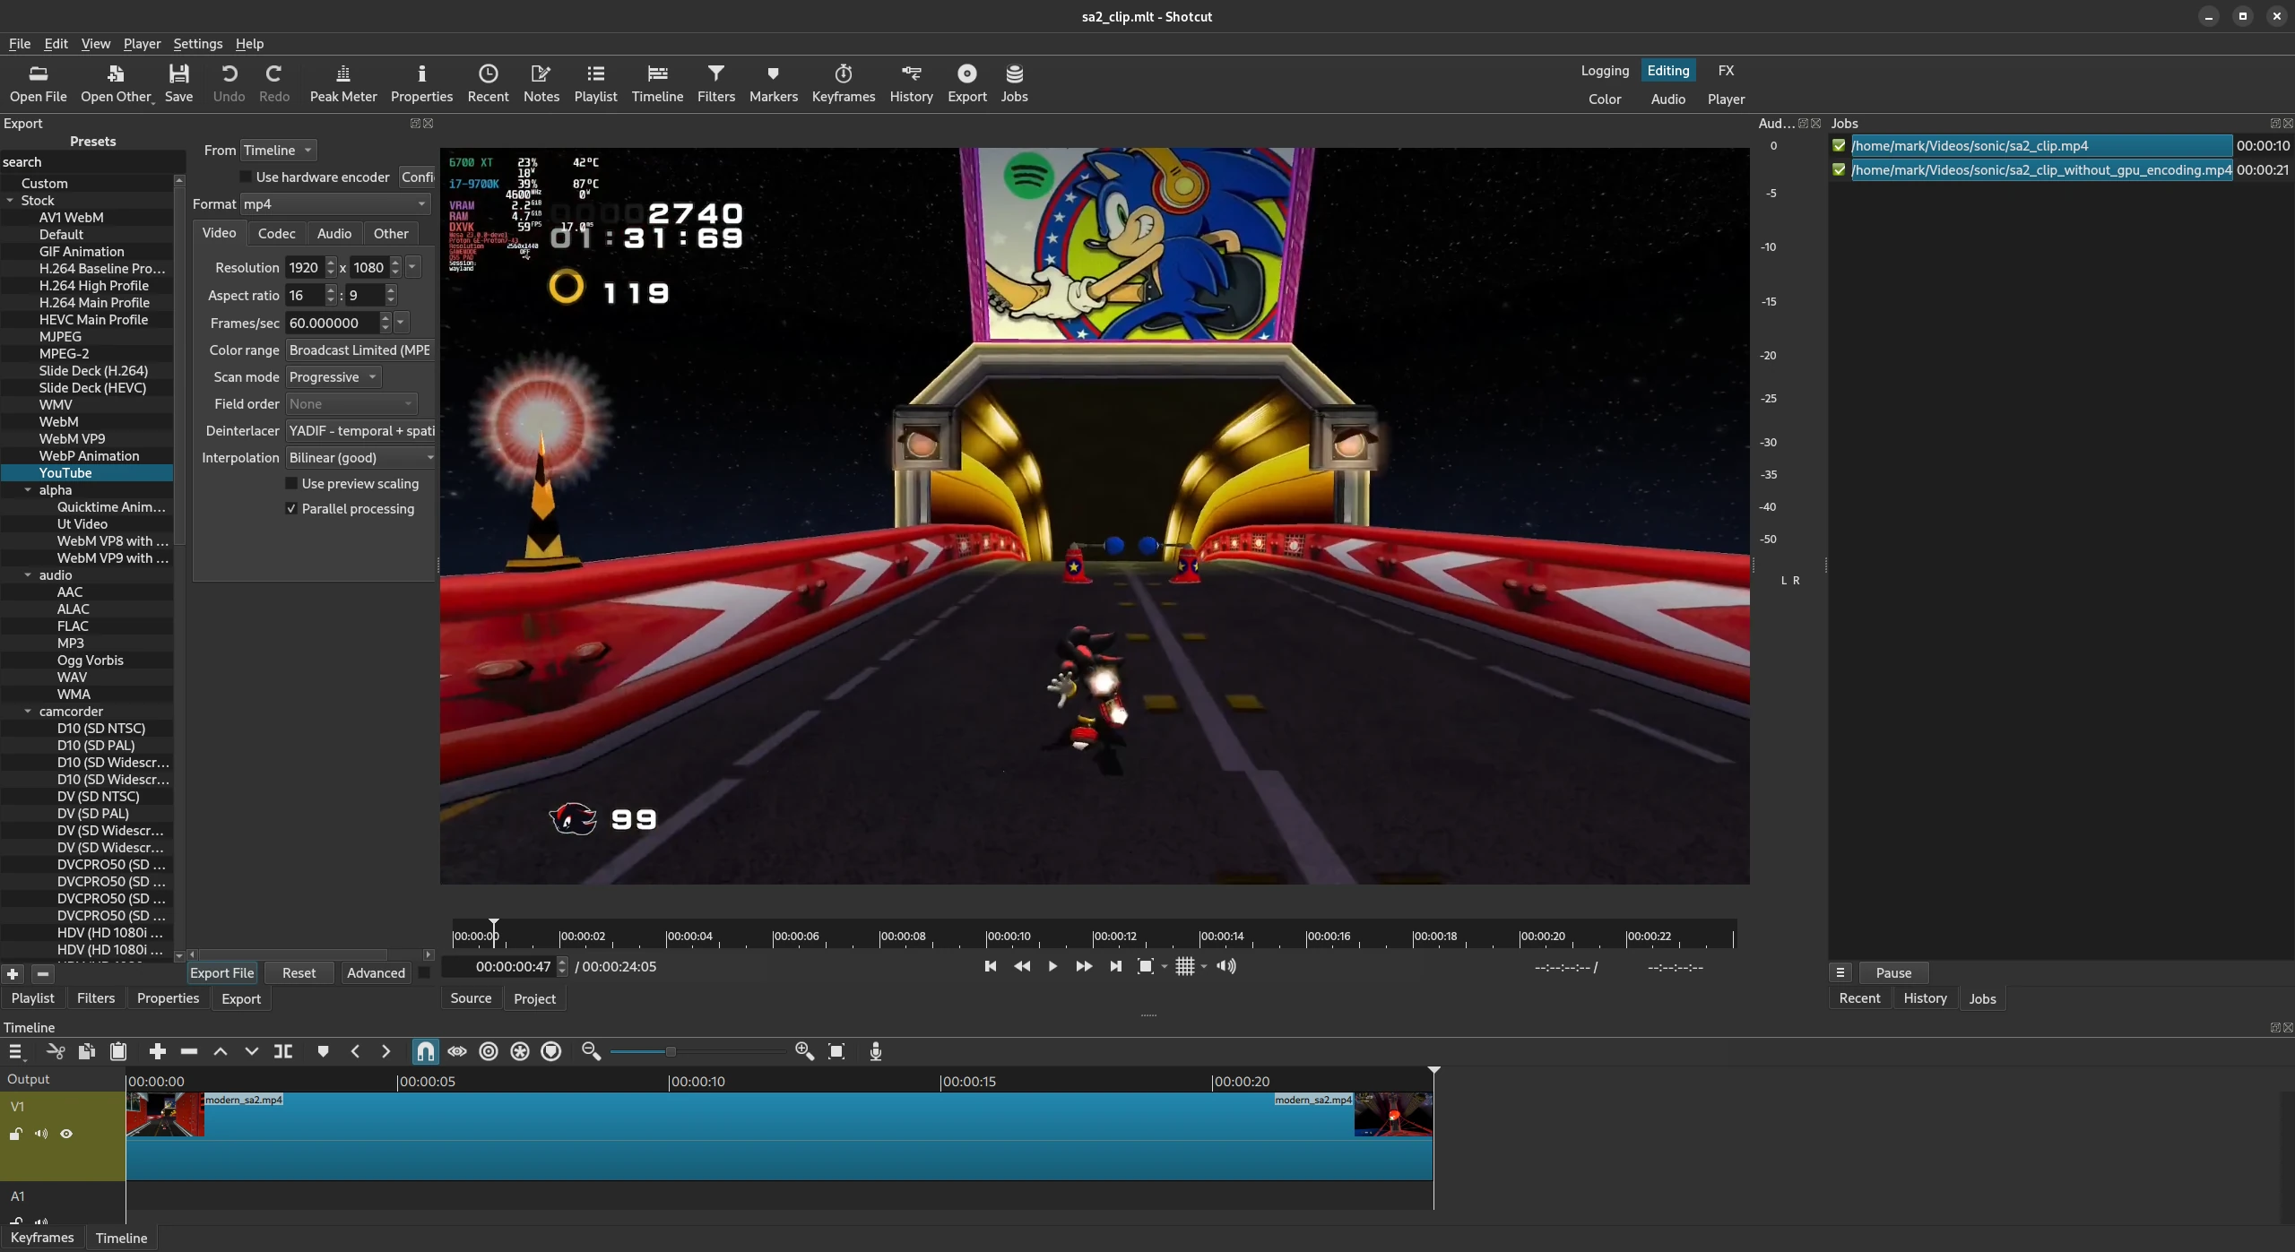Open the Scan mode Progressive dropdown
This screenshot has height=1252, width=2295.
click(333, 377)
